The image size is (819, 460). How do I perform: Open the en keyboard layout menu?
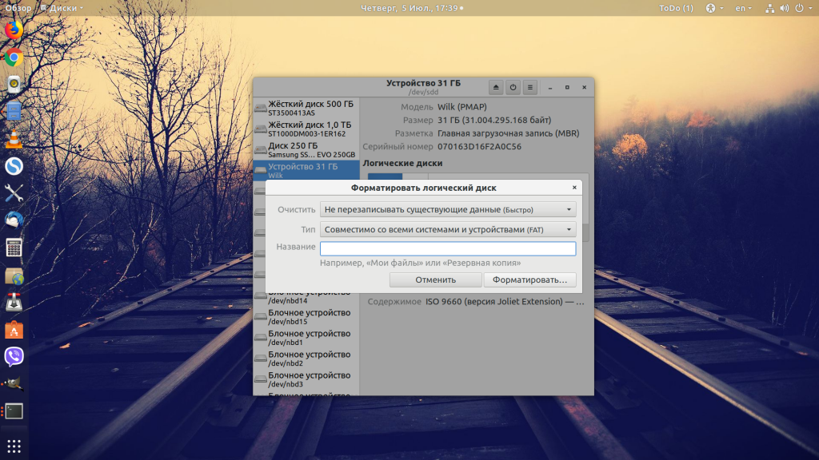coord(743,8)
